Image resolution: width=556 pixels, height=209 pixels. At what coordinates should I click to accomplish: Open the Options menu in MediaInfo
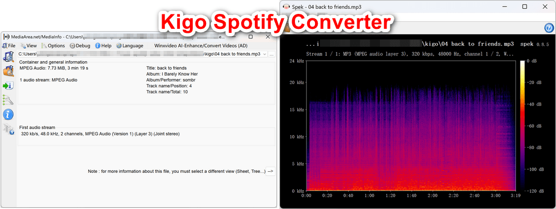pos(53,46)
